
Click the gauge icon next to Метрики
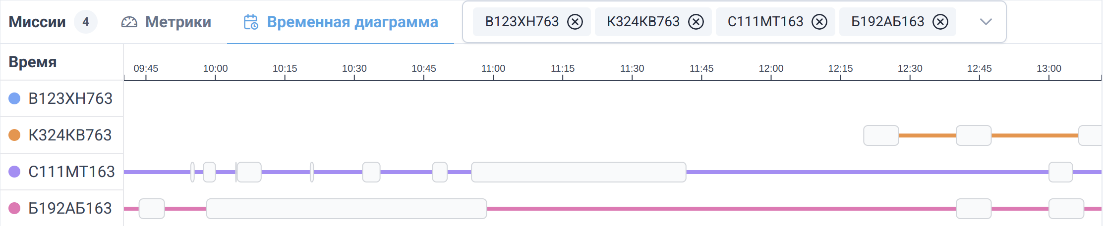pyautogui.click(x=129, y=22)
